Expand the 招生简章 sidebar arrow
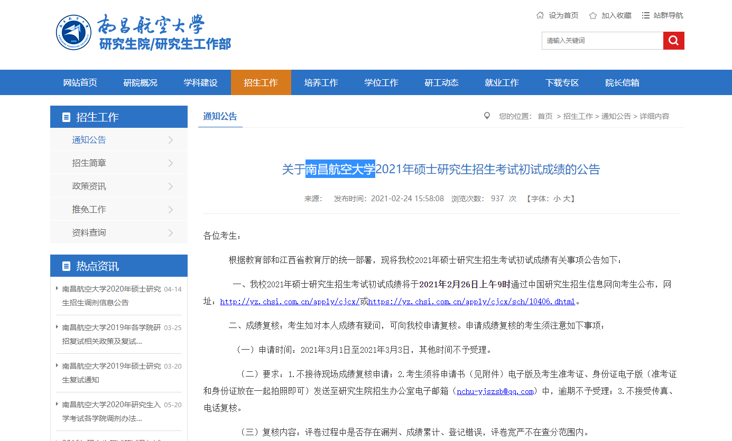The height and width of the screenshot is (441, 732). click(170, 163)
